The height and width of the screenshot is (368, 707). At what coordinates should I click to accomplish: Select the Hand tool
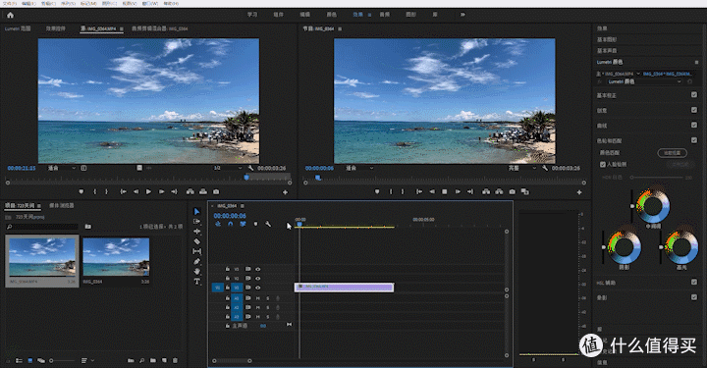pyautogui.click(x=197, y=271)
